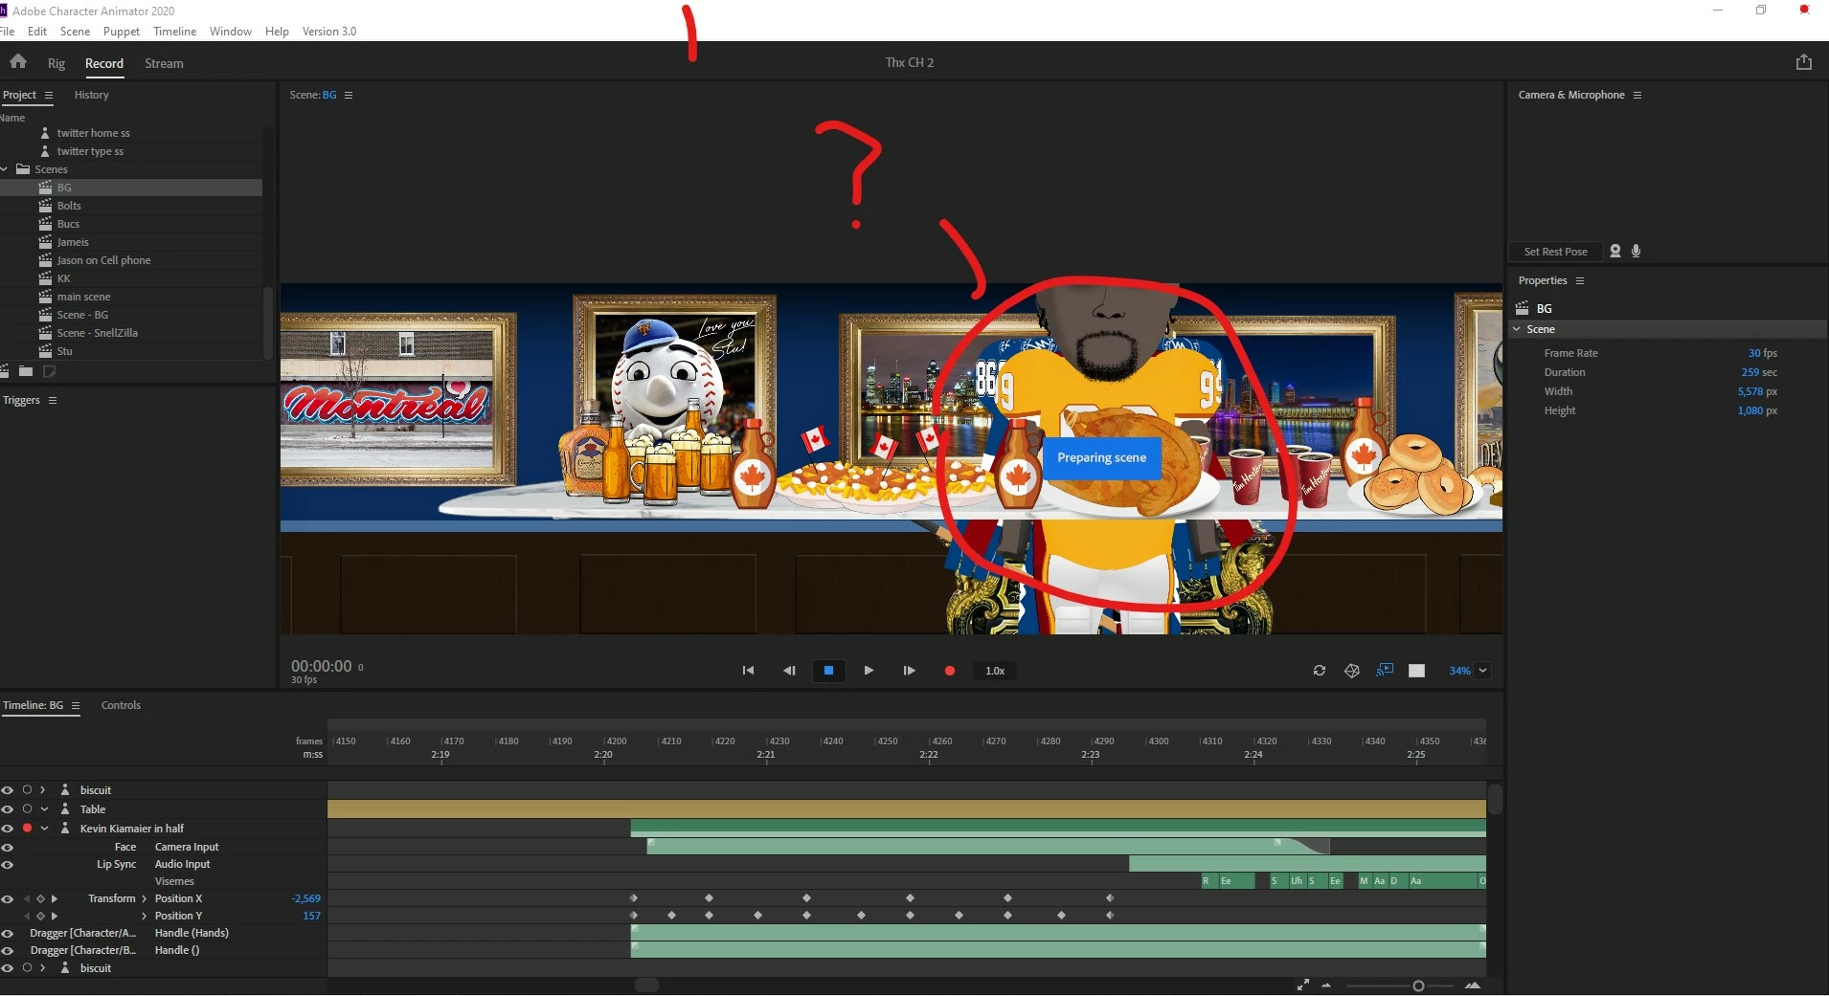Disarm Kevin Kiamaier record toggle
Image resolution: width=1829 pixels, height=996 pixels.
click(27, 829)
